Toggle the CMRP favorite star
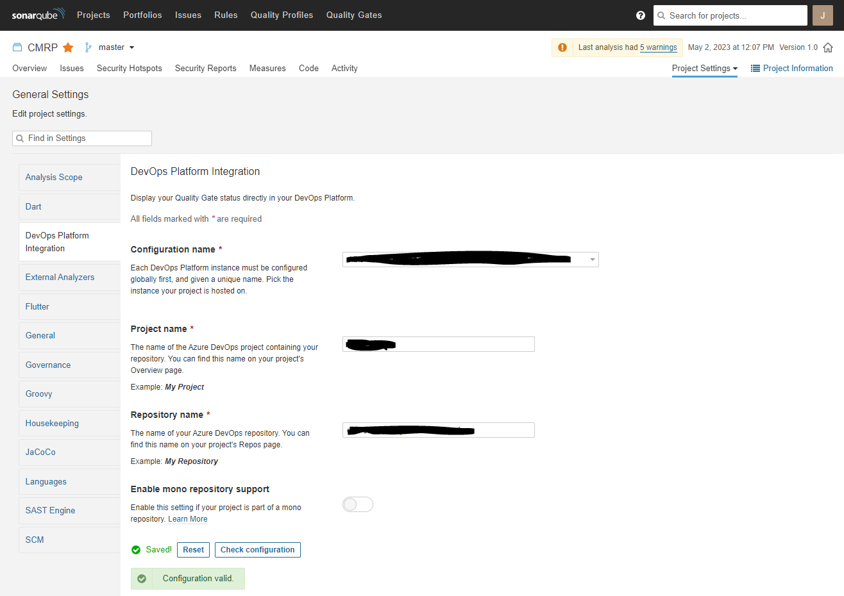 click(68, 47)
